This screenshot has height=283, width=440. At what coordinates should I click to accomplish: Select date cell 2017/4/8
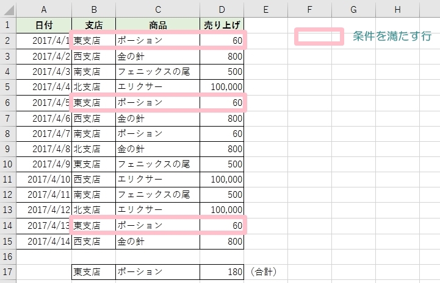[x=44, y=149]
